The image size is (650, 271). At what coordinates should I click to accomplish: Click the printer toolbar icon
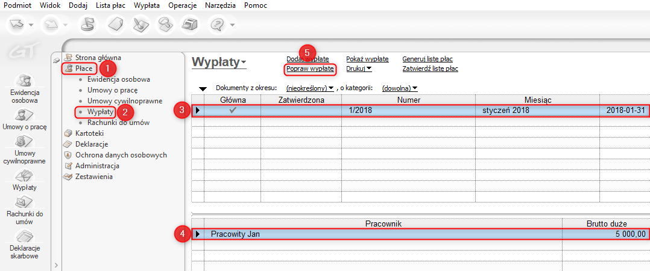point(191,25)
